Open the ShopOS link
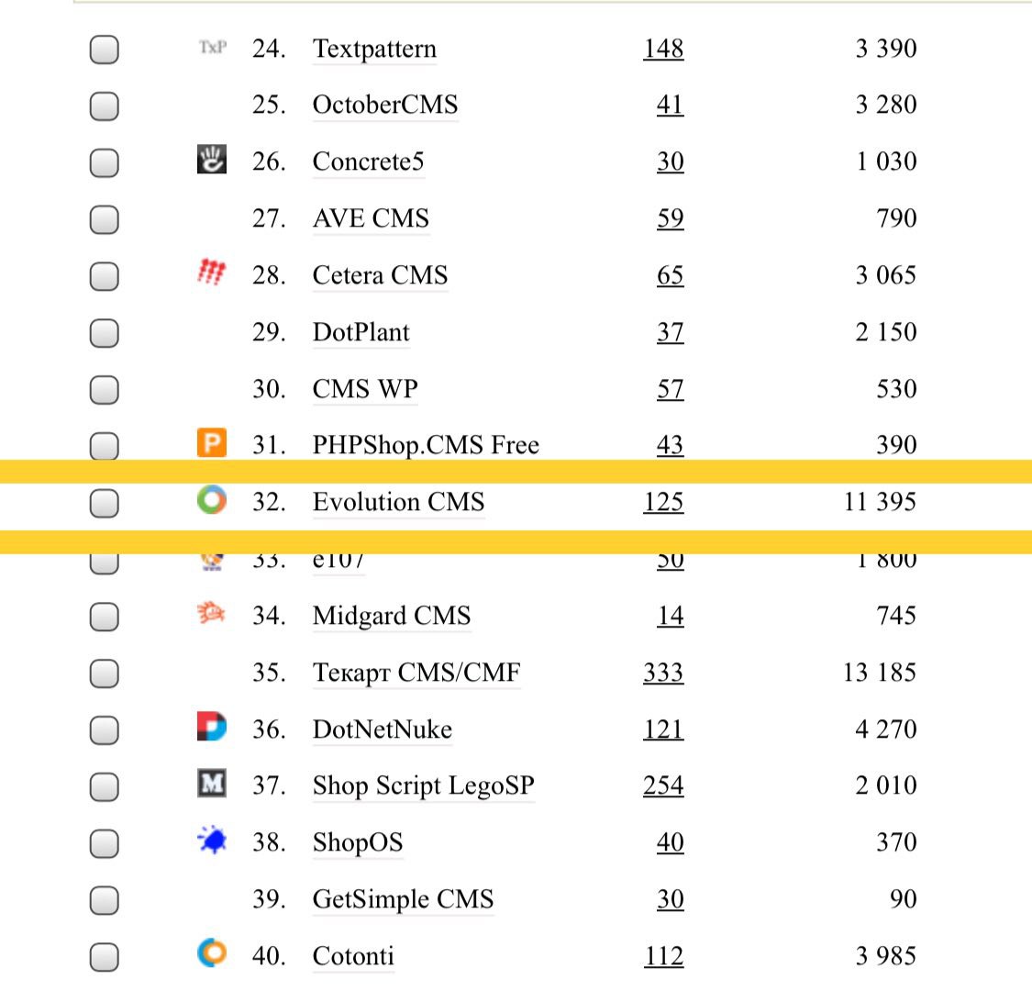This screenshot has width=1032, height=1002. coord(358,842)
